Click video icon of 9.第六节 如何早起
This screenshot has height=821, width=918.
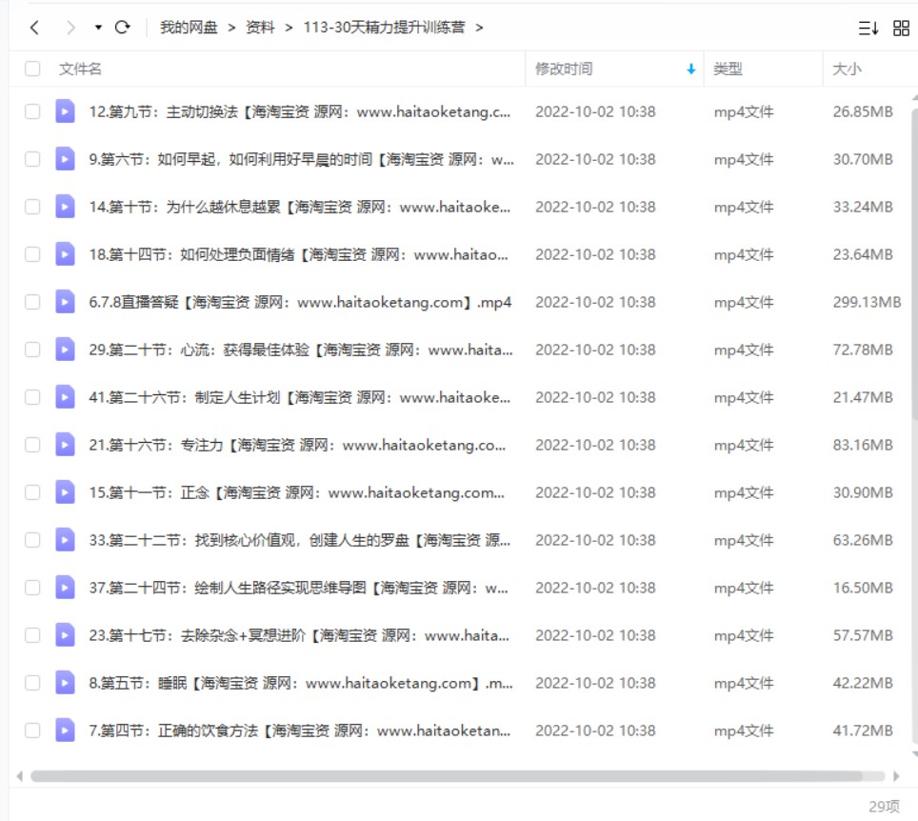point(65,159)
